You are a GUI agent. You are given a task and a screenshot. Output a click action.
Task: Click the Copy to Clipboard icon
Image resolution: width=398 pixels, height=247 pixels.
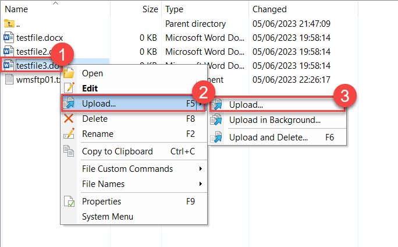pos(69,151)
